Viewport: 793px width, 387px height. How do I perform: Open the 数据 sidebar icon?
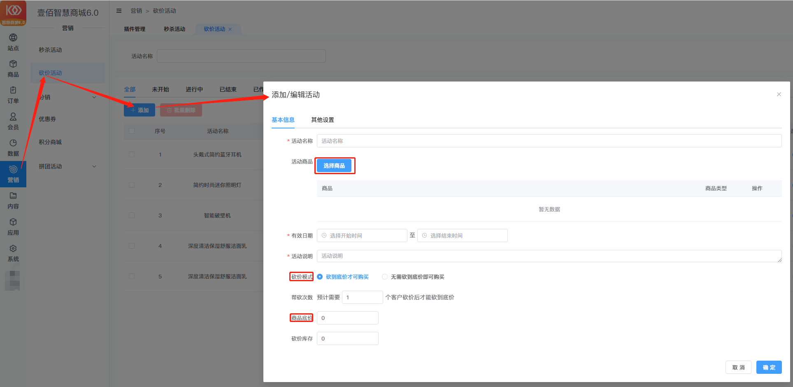(13, 148)
